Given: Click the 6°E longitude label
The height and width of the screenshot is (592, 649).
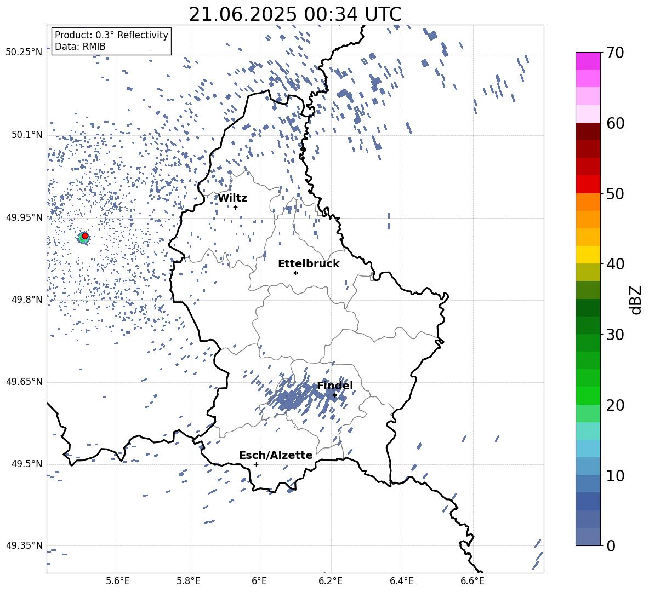Looking at the screenshot, I should (x=259, y=581).
